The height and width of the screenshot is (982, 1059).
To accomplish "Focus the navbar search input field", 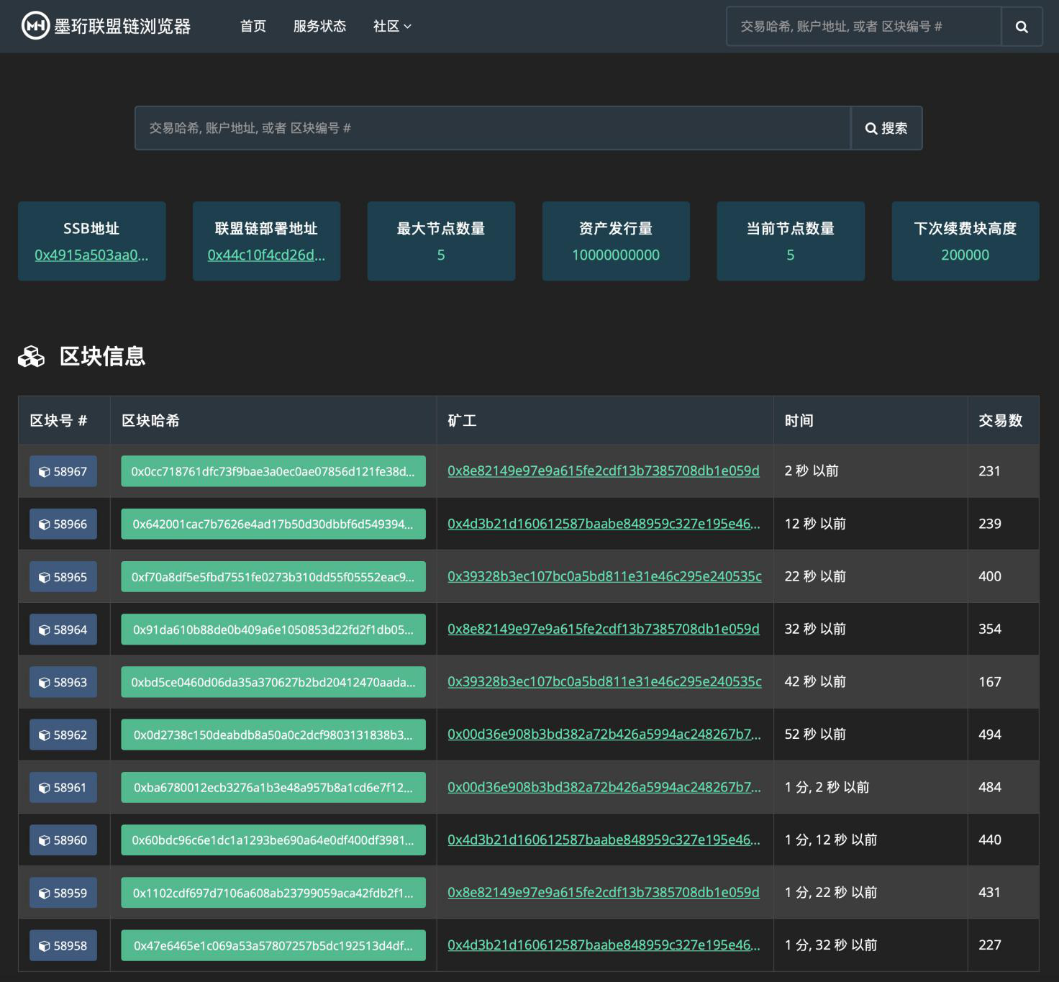I will [x=863, y=27].
